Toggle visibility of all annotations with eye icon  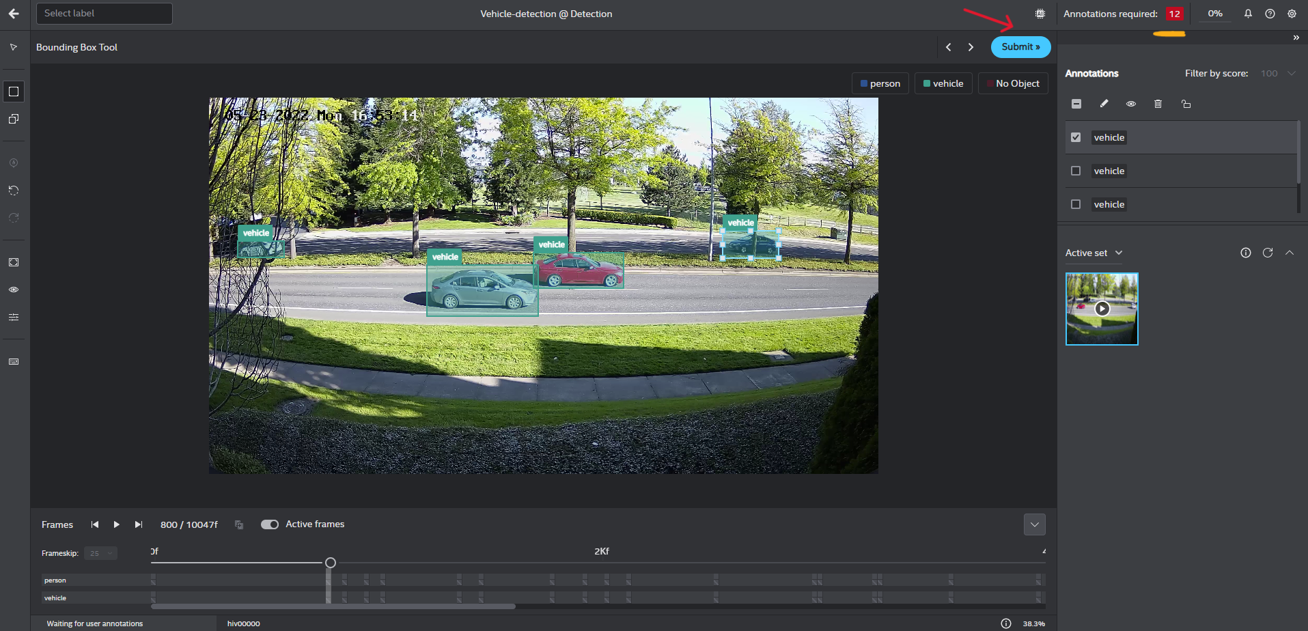(1130, 104)
